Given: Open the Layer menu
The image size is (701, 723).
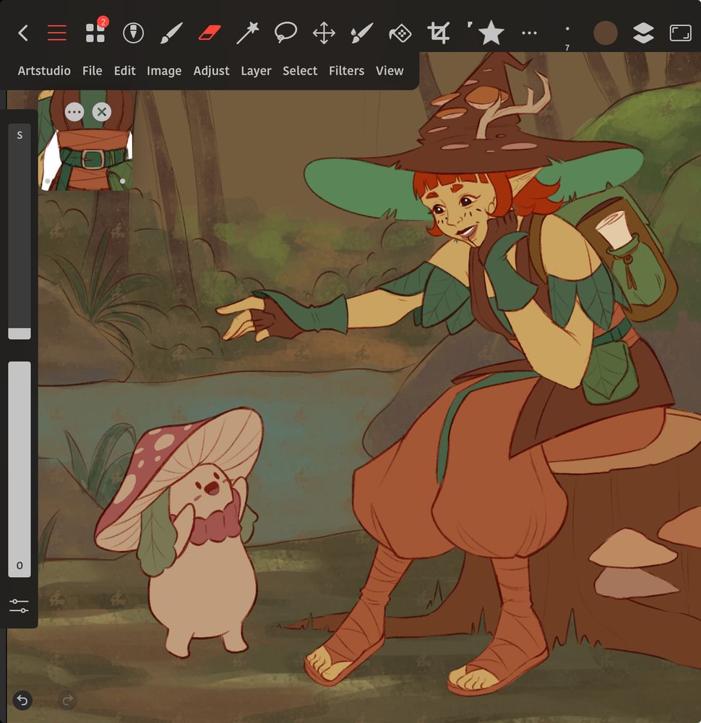Looking at the screenshot, I should click(x=256, y=71).
